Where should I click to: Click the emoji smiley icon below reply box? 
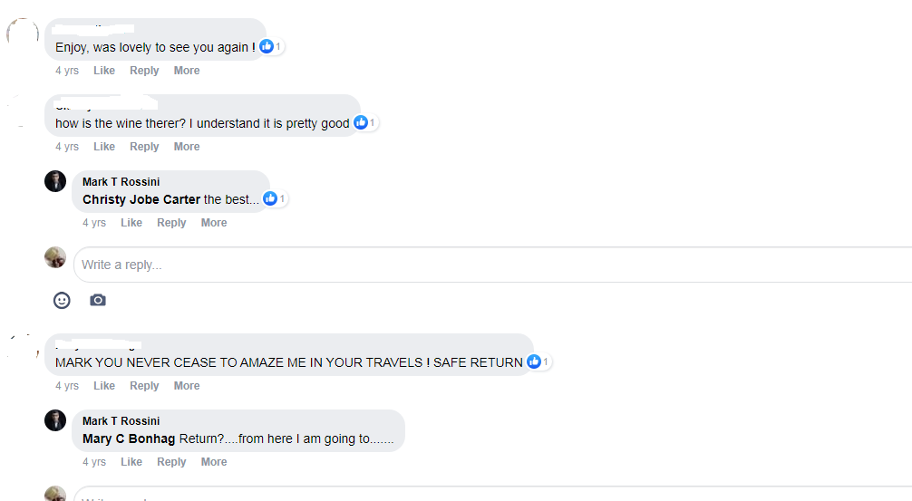pos(62,300)
